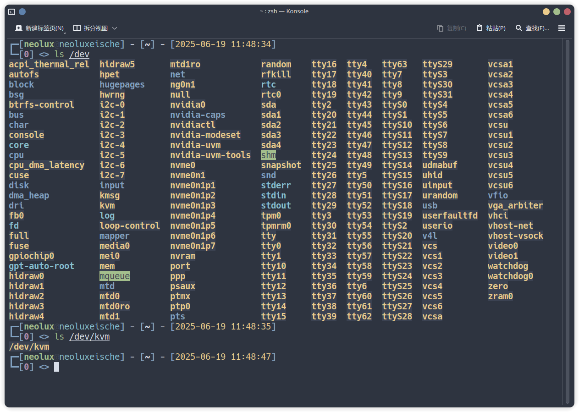Click the ttyS31 entry
Image resolution: width=579 pixels, height=412 pixels.
(x=437, y=94)
